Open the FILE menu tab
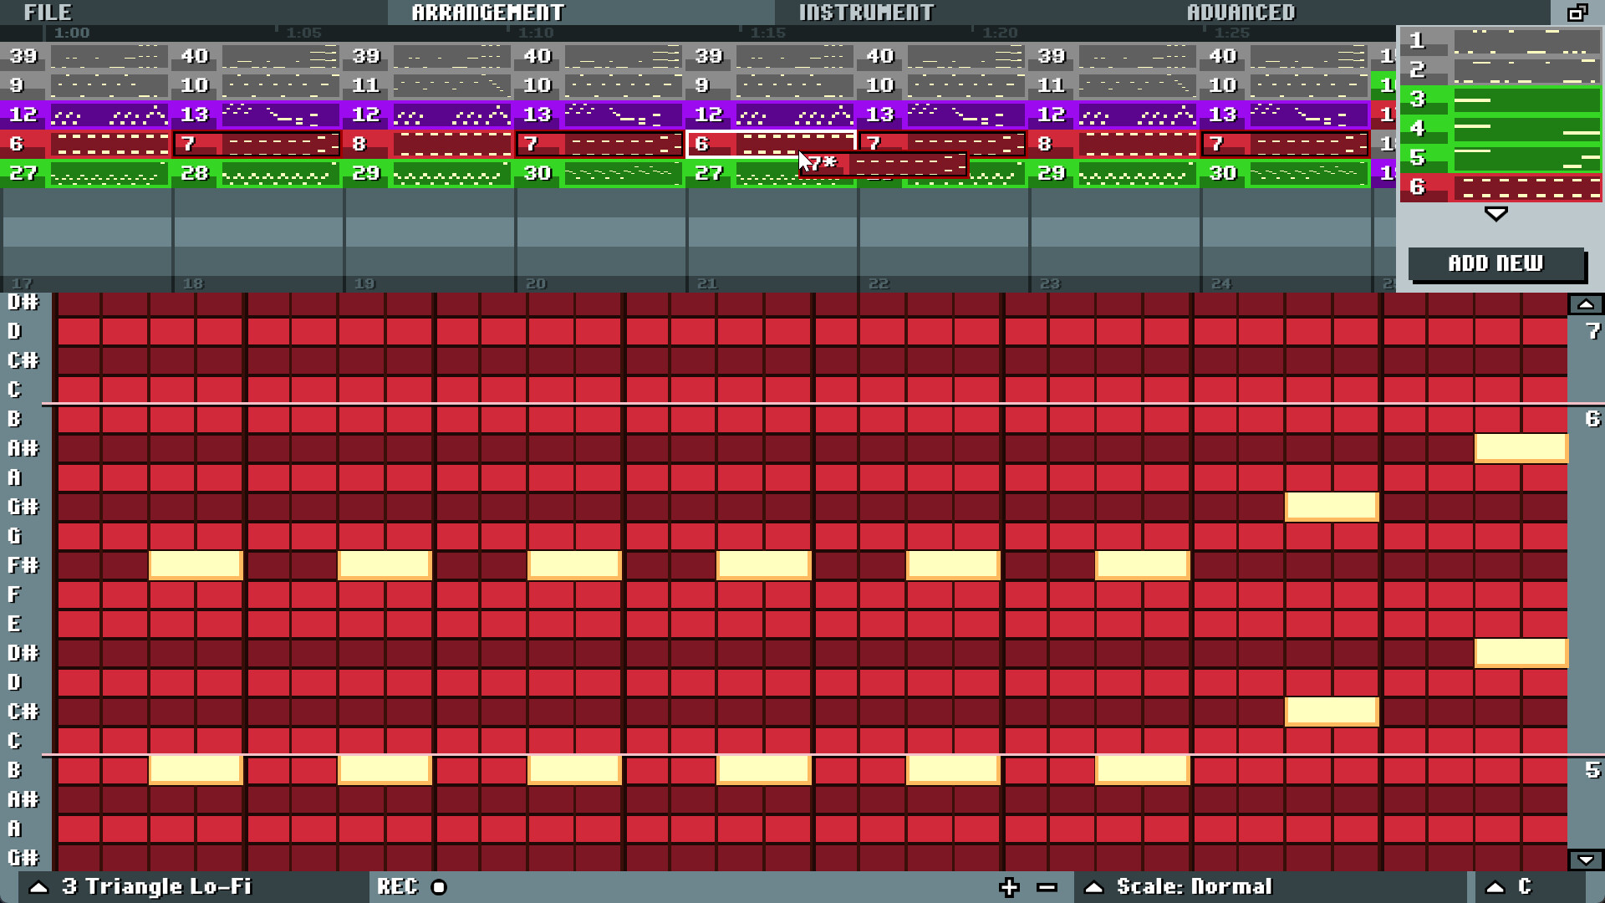This screenshot has width=1605, height=903. point(48,13)
